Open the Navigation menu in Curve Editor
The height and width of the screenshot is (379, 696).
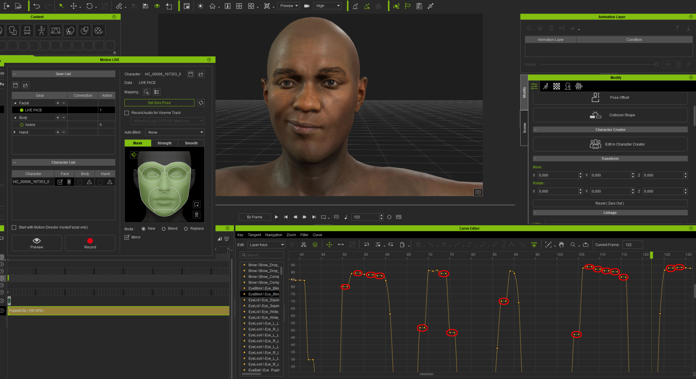(274, 235)
